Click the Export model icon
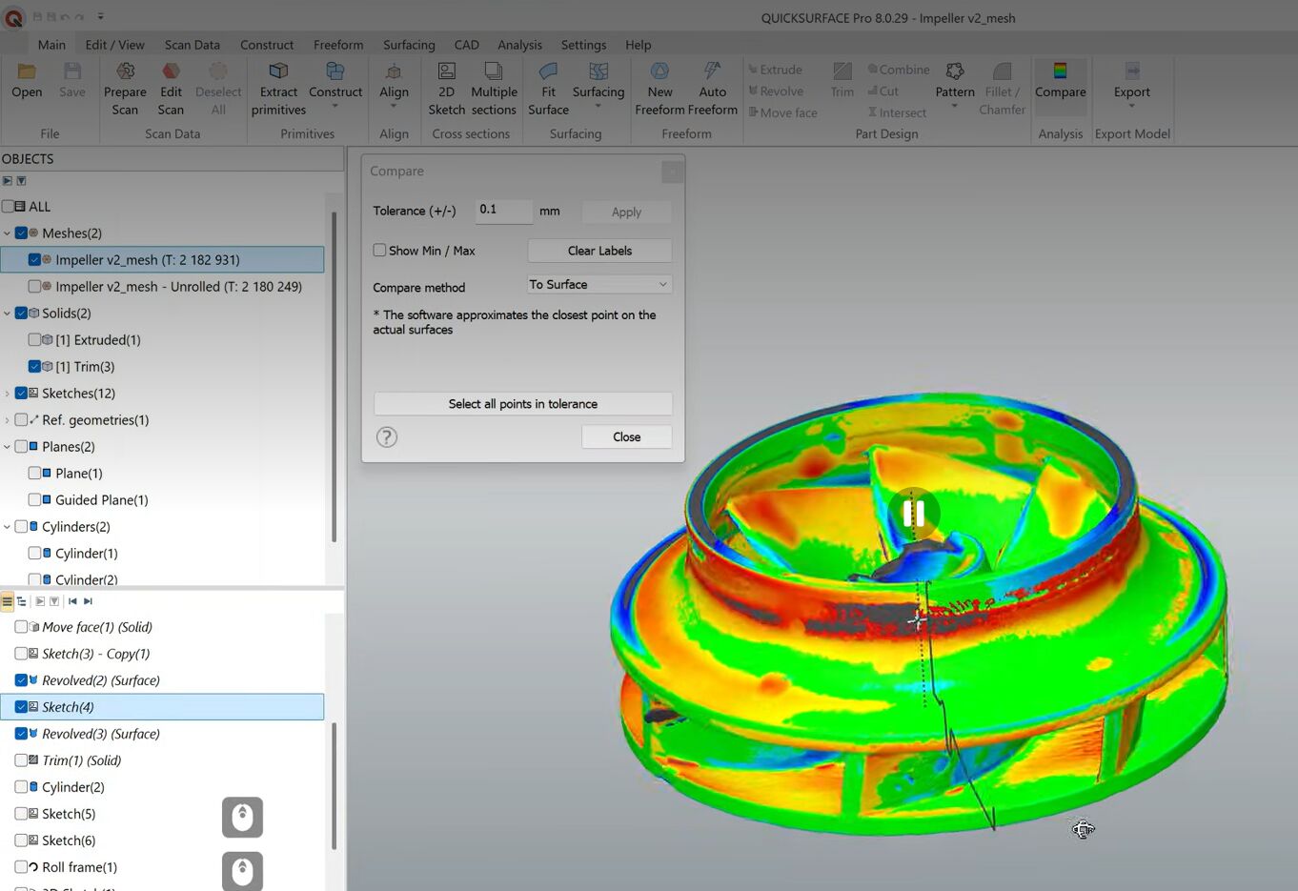This screenshot has width=1298, height=891. pyautogui.click(x=1132, y=71)
